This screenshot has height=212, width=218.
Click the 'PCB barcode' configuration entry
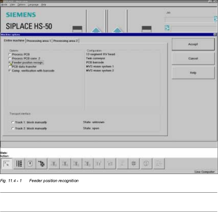click(95, 62)
